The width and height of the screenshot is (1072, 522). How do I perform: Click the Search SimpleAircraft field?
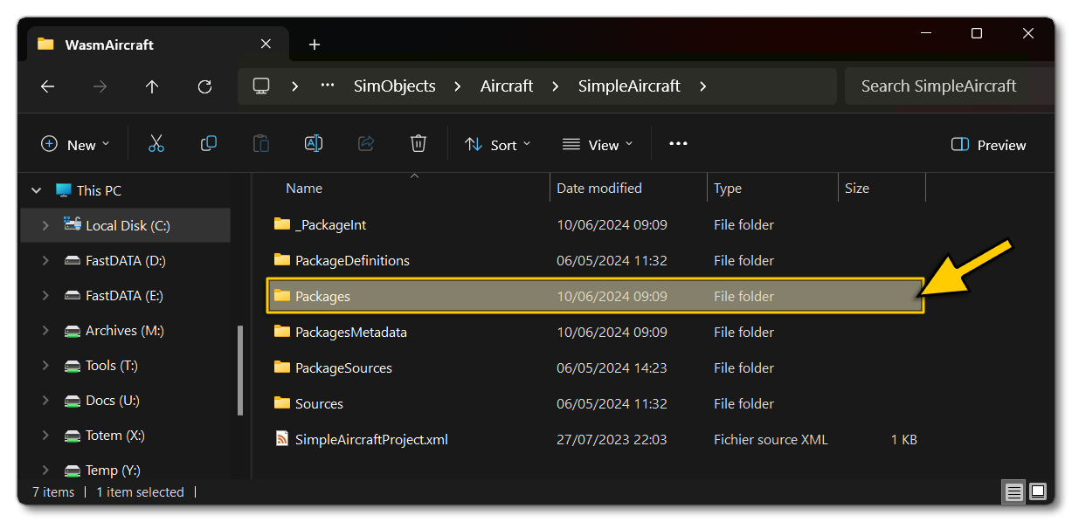click(x=938, y=86)
